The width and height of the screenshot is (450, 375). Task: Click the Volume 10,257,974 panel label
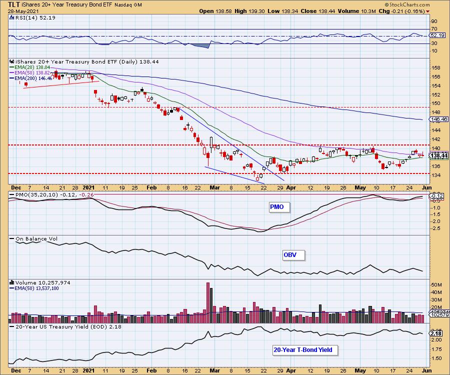(43, 282)
